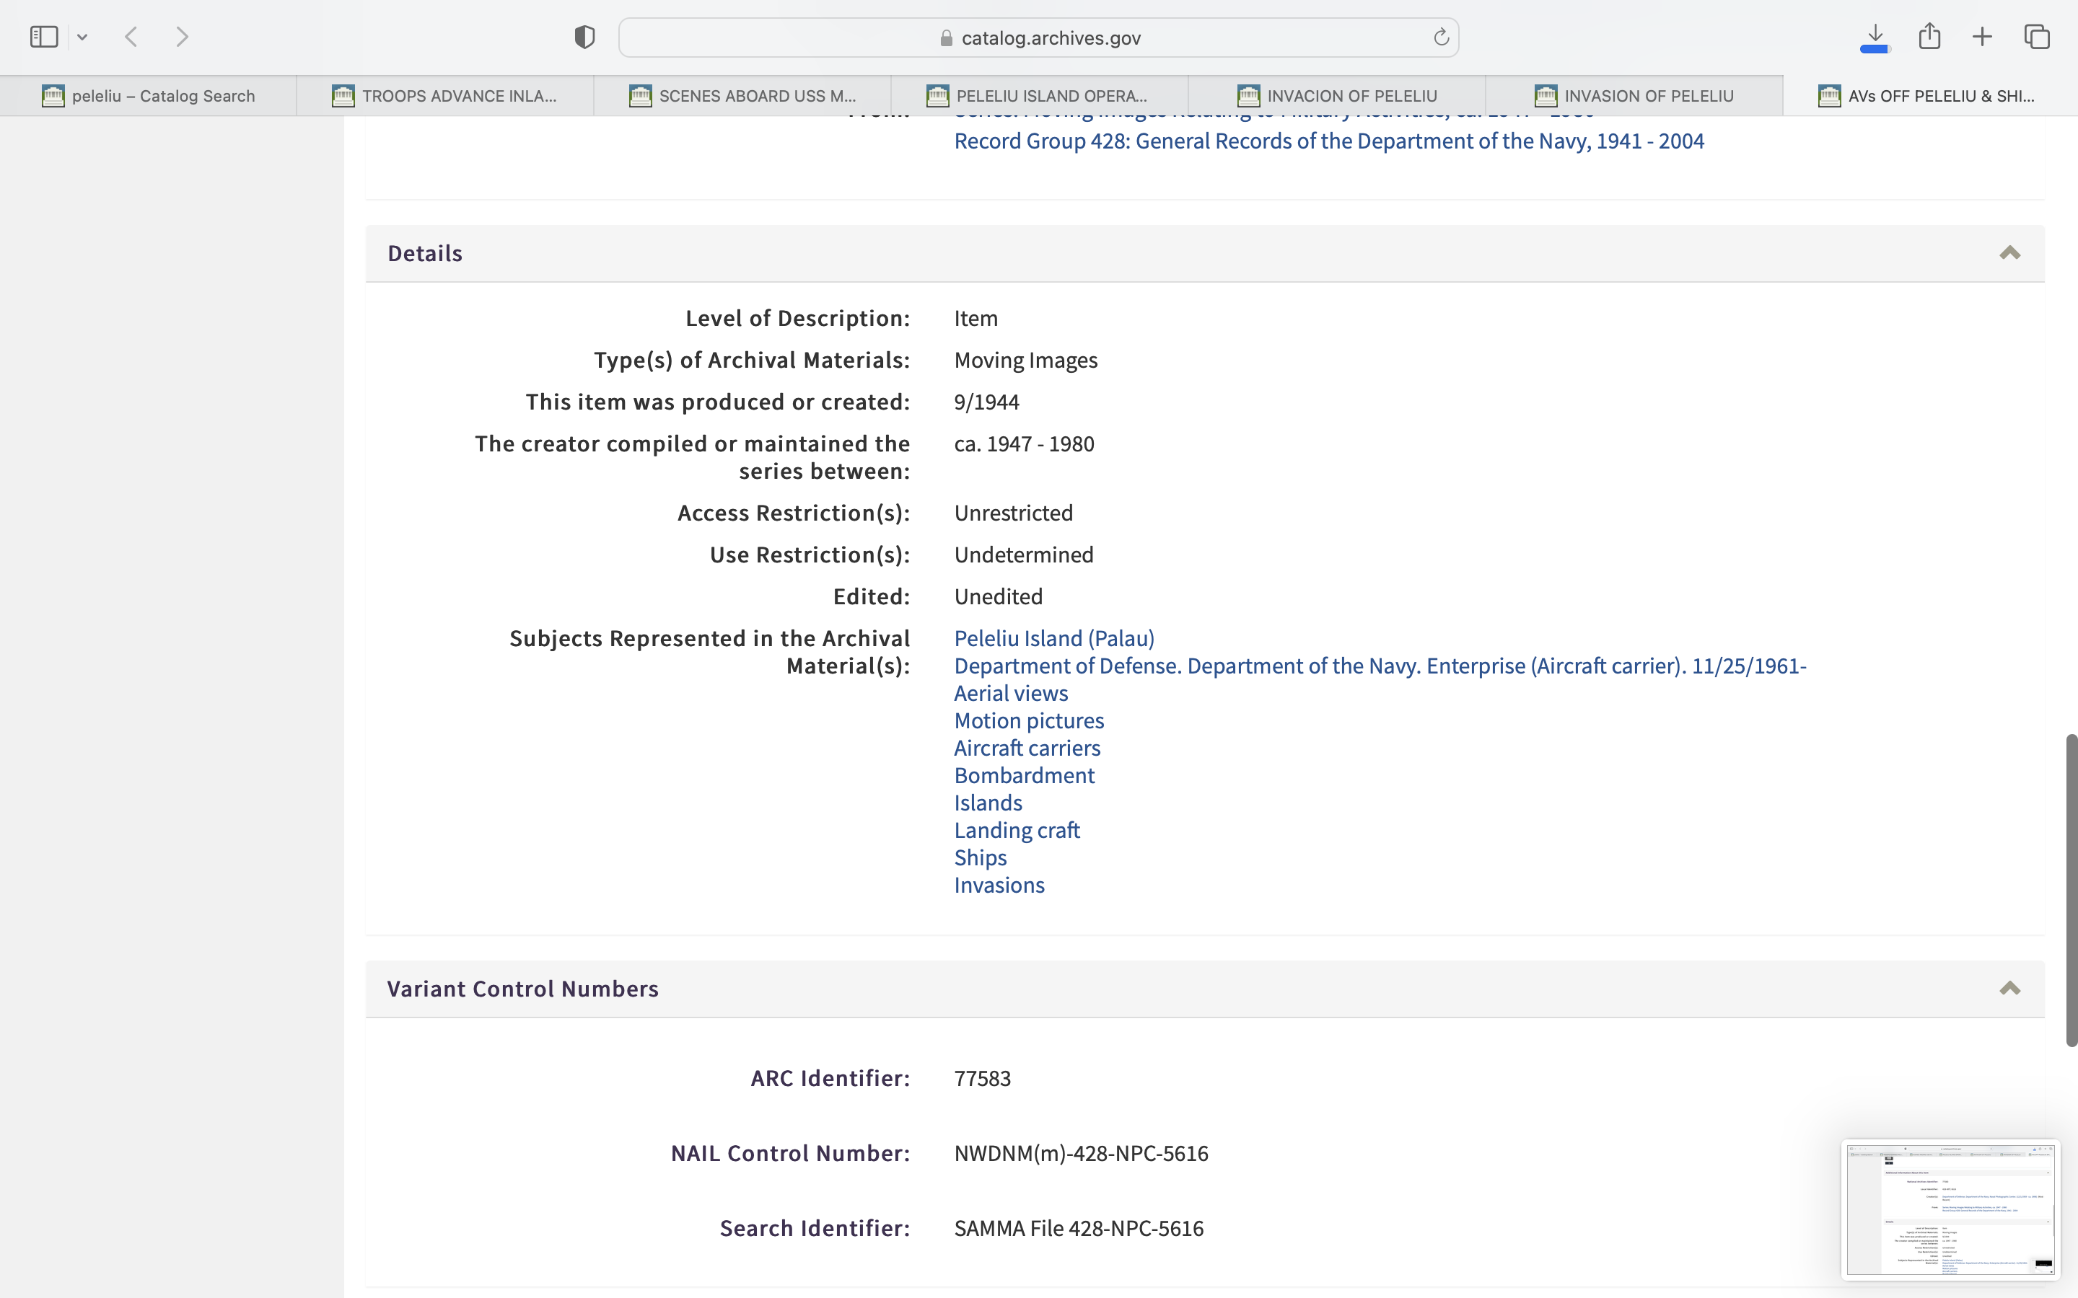This screenshot has width=2078, height=1298.
Task: Open new tab with plus icon
Action: coord(1982,37)
